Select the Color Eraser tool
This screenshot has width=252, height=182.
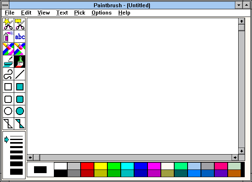(x=9, y=49)
